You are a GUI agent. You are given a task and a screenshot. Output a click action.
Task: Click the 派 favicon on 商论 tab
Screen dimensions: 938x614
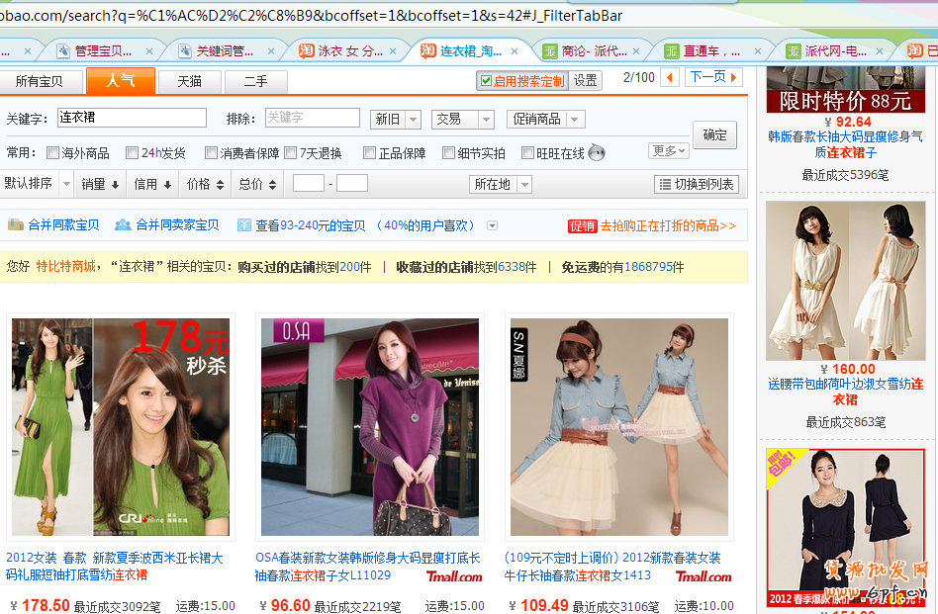550,51
